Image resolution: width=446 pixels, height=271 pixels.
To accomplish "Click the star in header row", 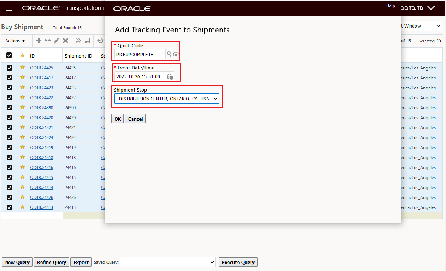I will 23,55.
